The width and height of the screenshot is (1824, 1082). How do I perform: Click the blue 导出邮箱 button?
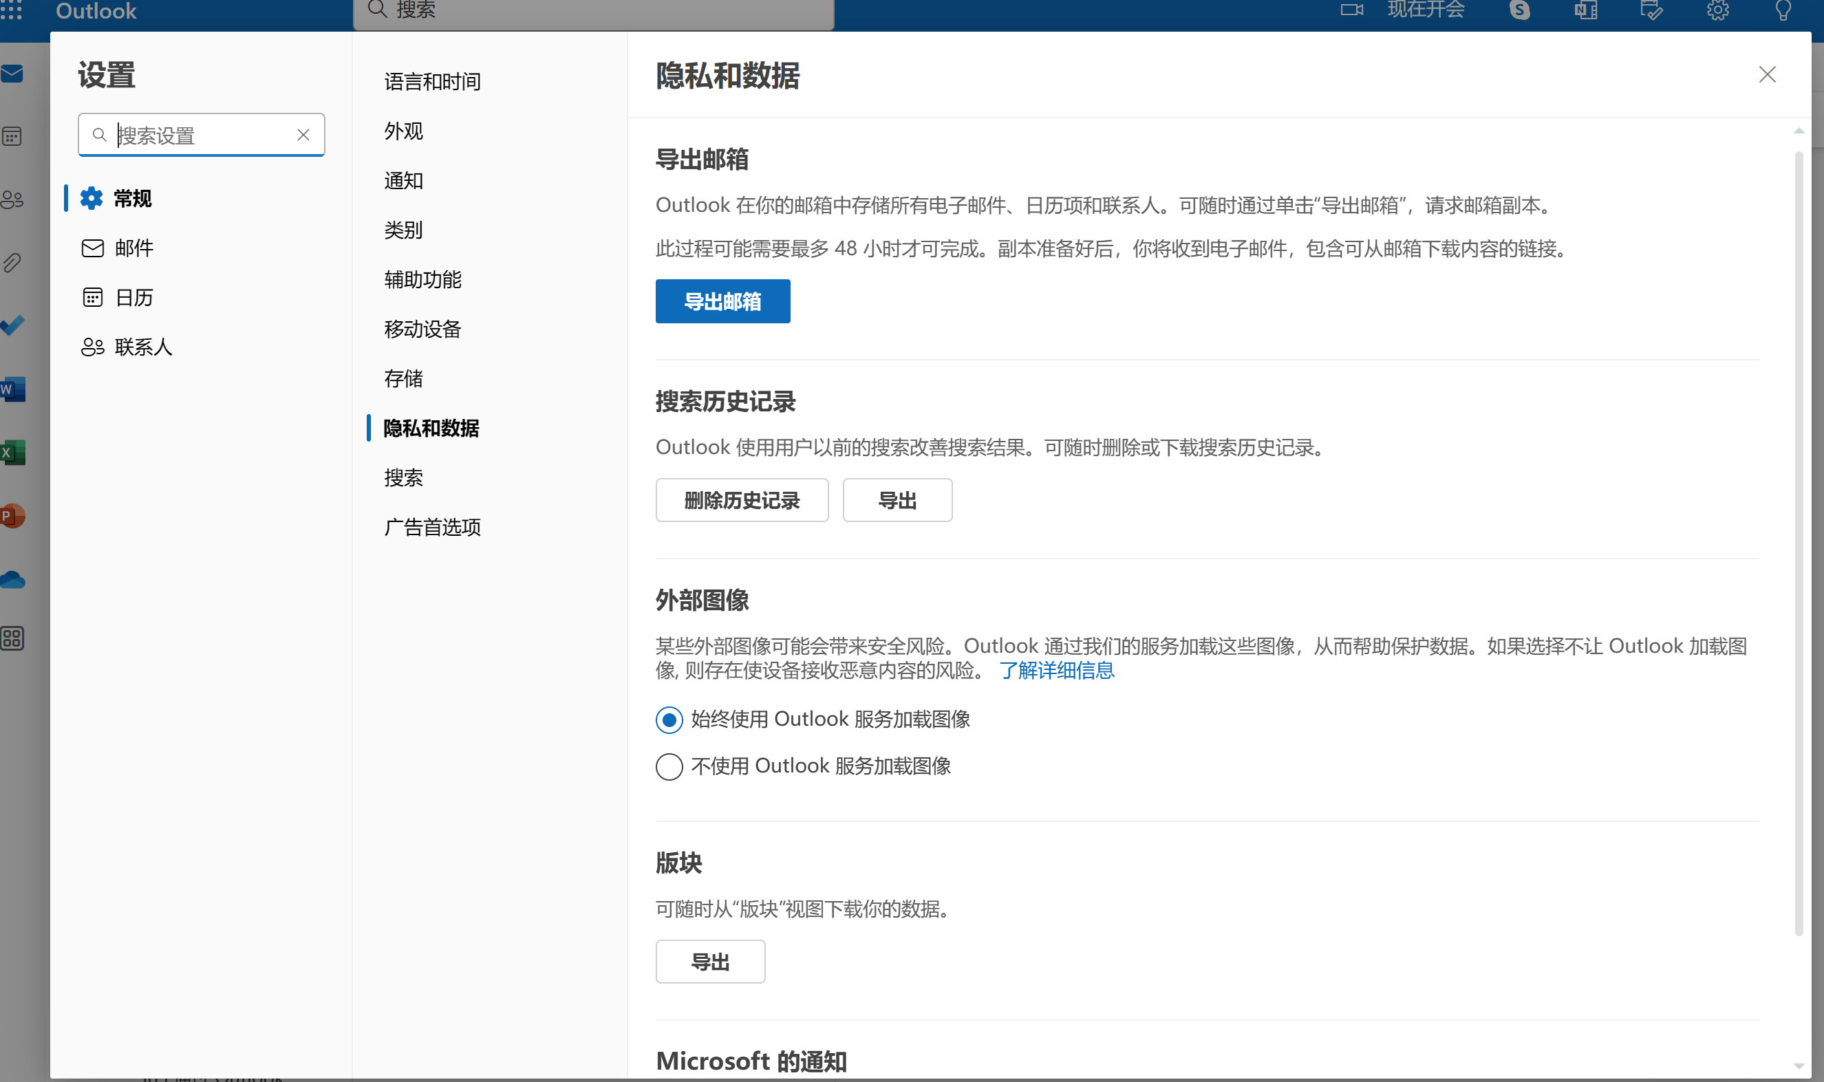[722, 301]
